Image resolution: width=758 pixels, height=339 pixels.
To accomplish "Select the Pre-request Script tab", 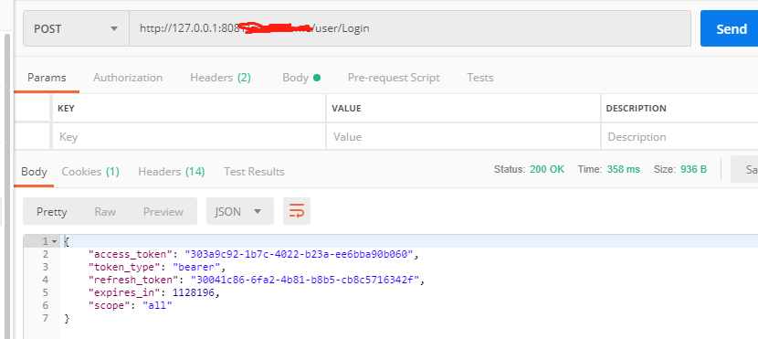I will pyautogui.click(x=394, y=78).
